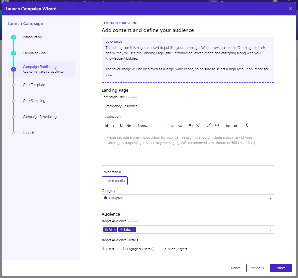
Task: Click the '4 Users' count text
Action: click(108, 249)
